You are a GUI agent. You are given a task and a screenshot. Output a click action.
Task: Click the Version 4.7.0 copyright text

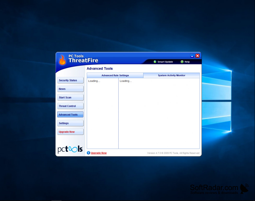coord(173,153)
